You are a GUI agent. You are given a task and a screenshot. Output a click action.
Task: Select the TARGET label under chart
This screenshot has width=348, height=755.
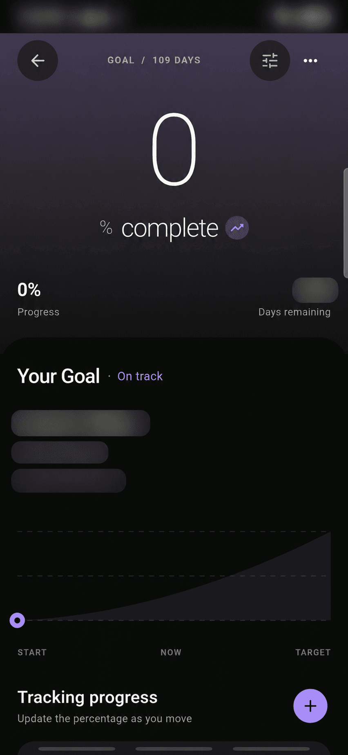[313, 652]
